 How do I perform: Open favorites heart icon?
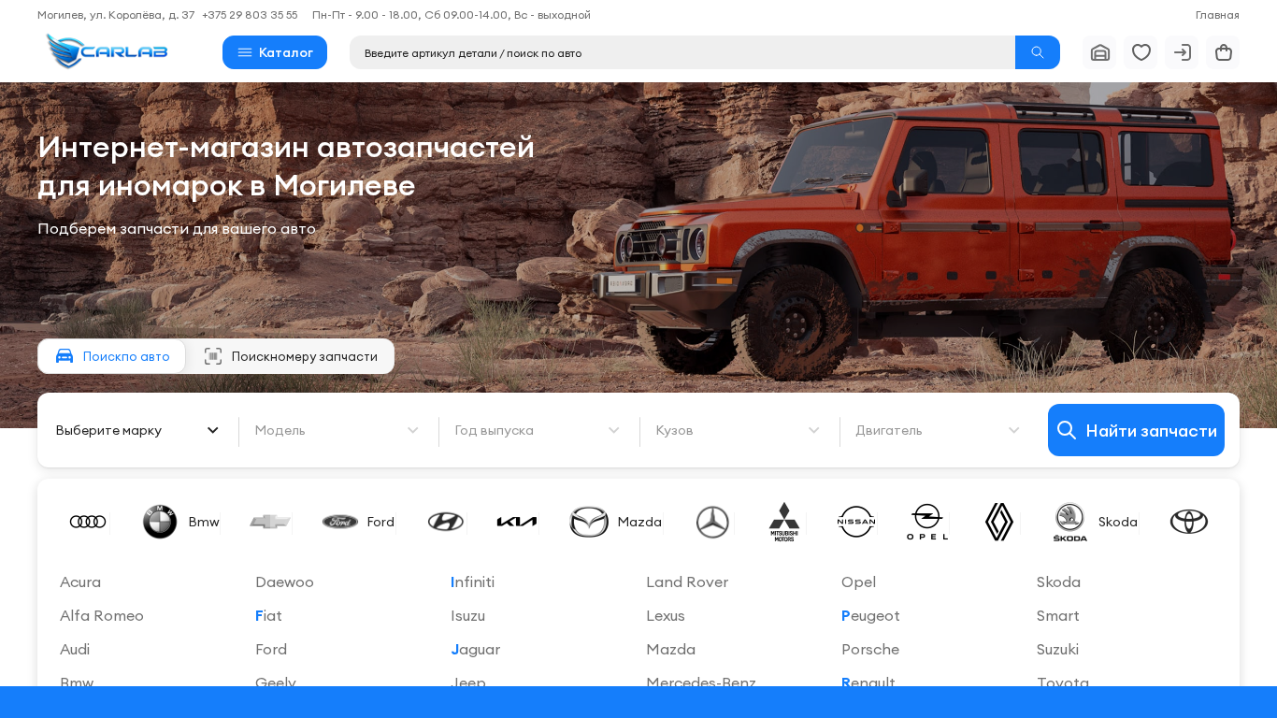tap(1141, 52)
